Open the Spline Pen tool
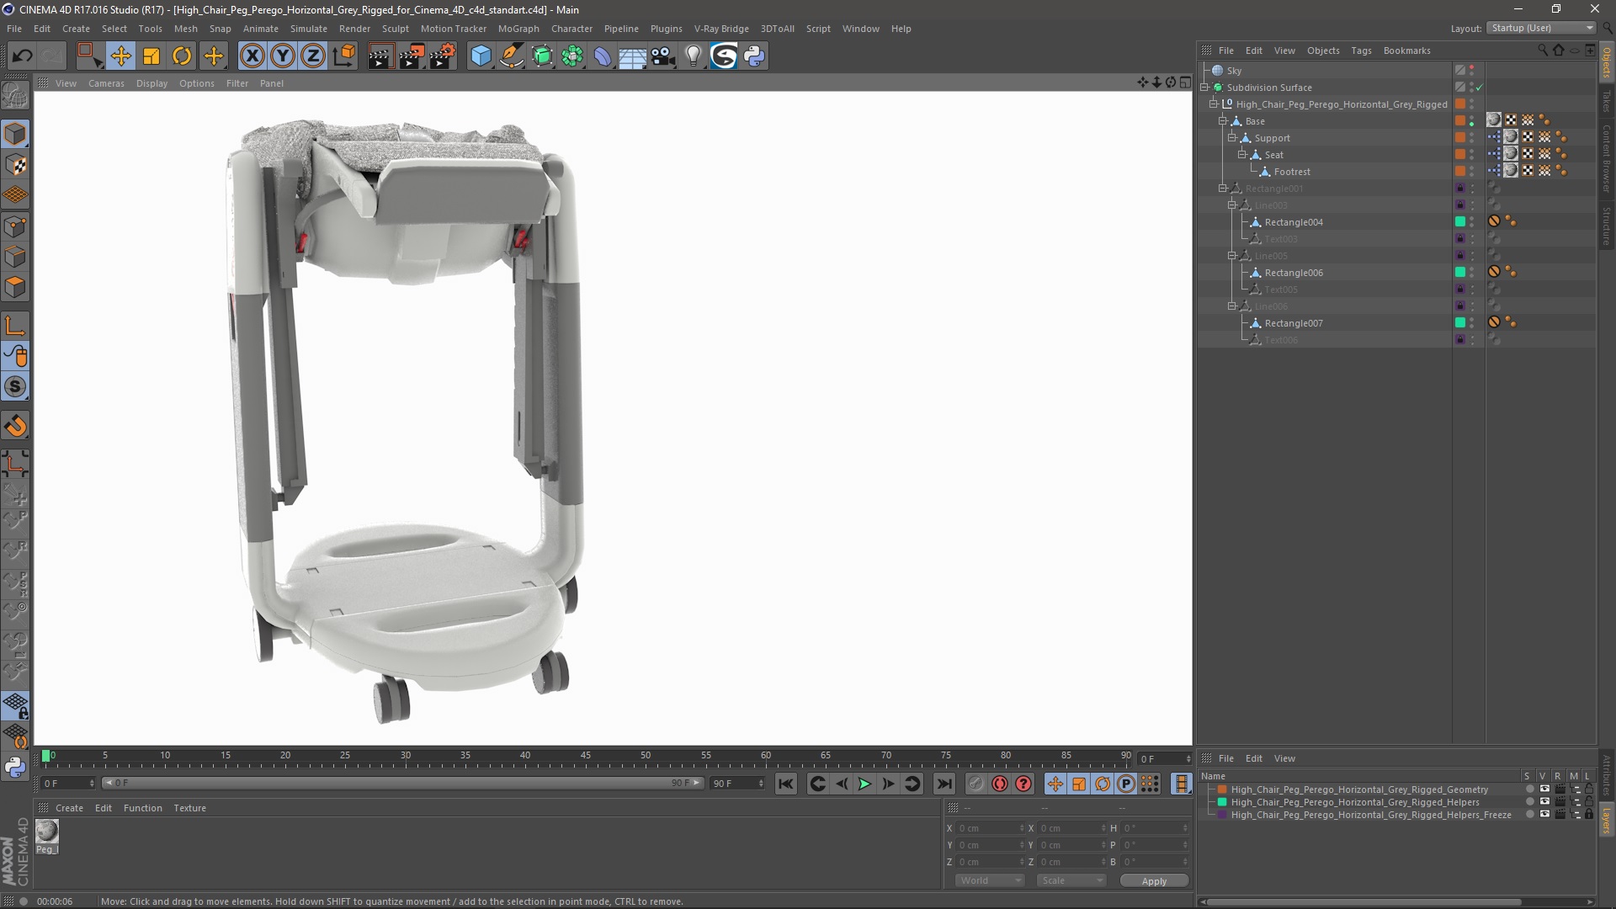The image size is (1616, 909). (x=512, y=56)
